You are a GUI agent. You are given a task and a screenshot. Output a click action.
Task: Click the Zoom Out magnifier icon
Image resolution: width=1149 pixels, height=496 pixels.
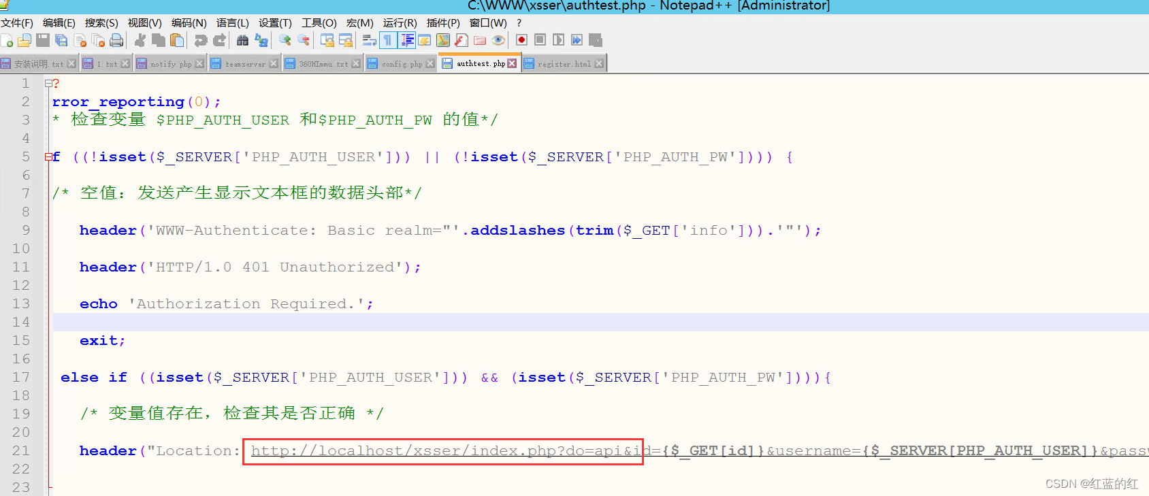(x=304, y=41)
